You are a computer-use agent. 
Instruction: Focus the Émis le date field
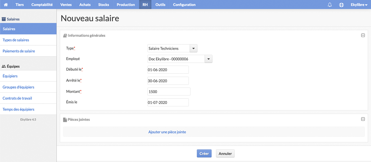pos(168,102)
